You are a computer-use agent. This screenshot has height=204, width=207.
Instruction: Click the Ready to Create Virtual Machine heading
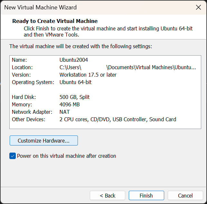click(55, 21)
